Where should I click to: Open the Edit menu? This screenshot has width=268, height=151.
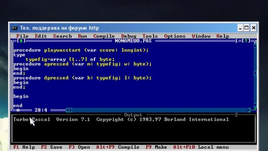coord(41,36)
